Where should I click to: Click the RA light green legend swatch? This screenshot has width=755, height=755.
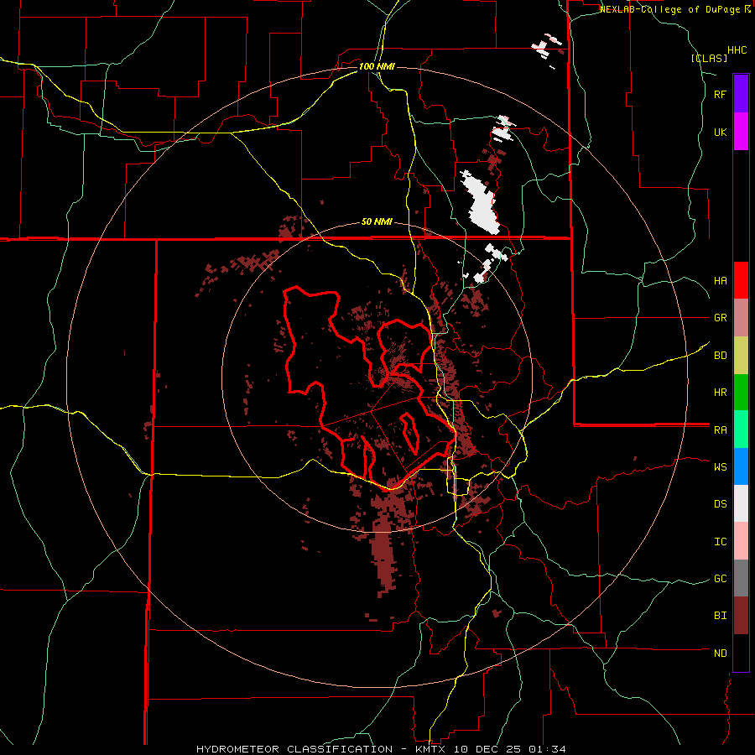741,430
